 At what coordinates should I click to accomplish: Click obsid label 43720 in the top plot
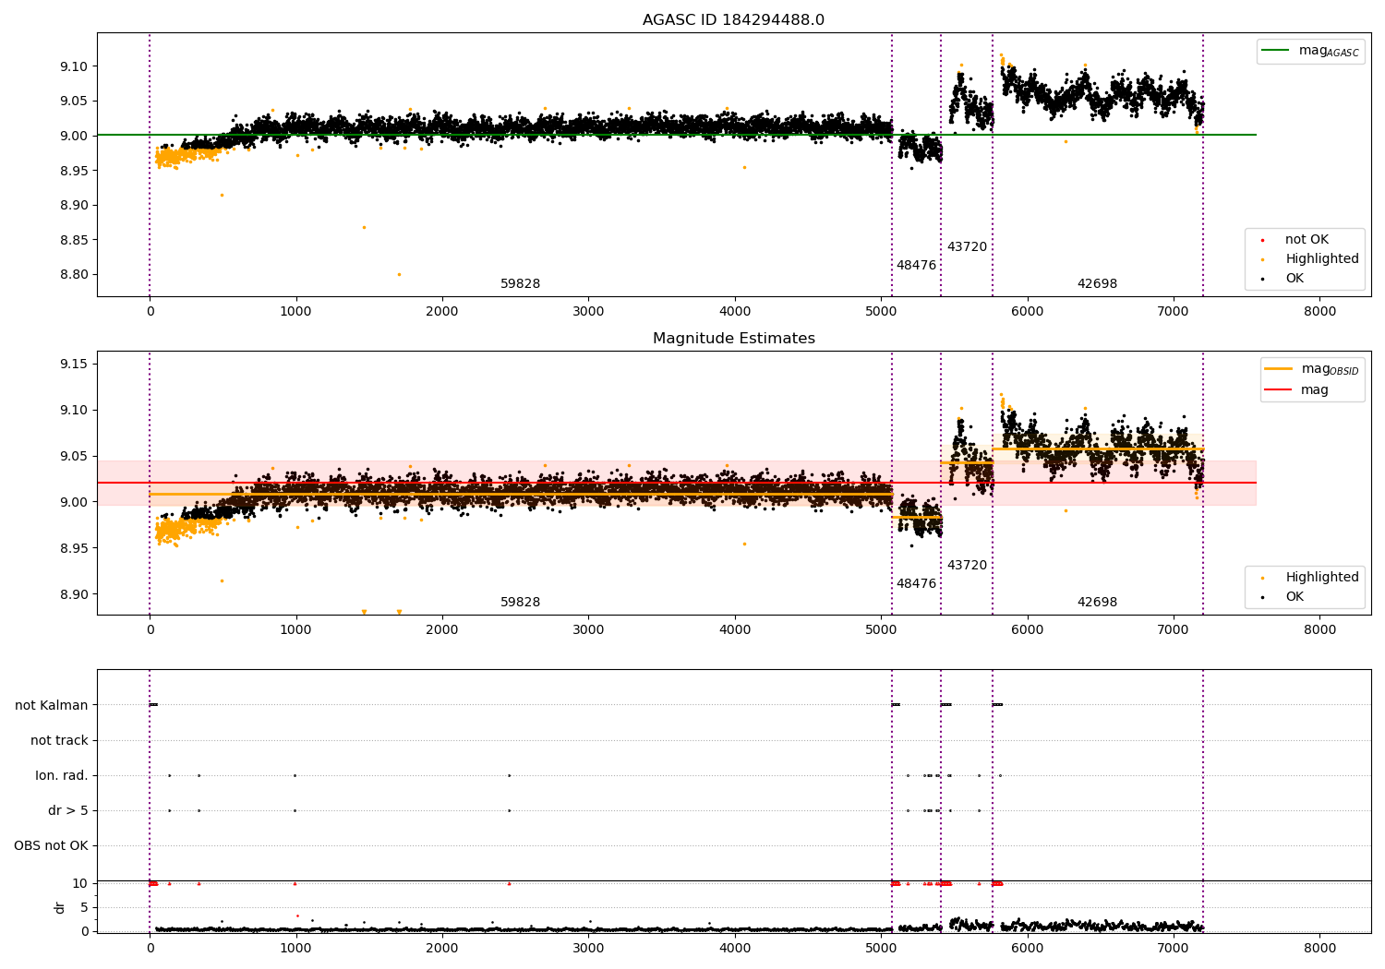(x=967, y=247)
